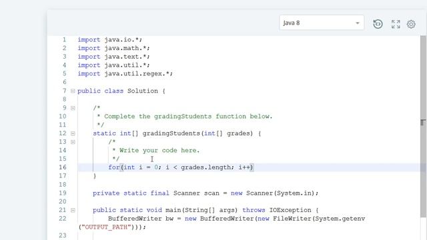Image resolution: width=427 pixels, height=240 pixels.
Task: Enter fullscreen editor mode
Action: pos(396,24)
